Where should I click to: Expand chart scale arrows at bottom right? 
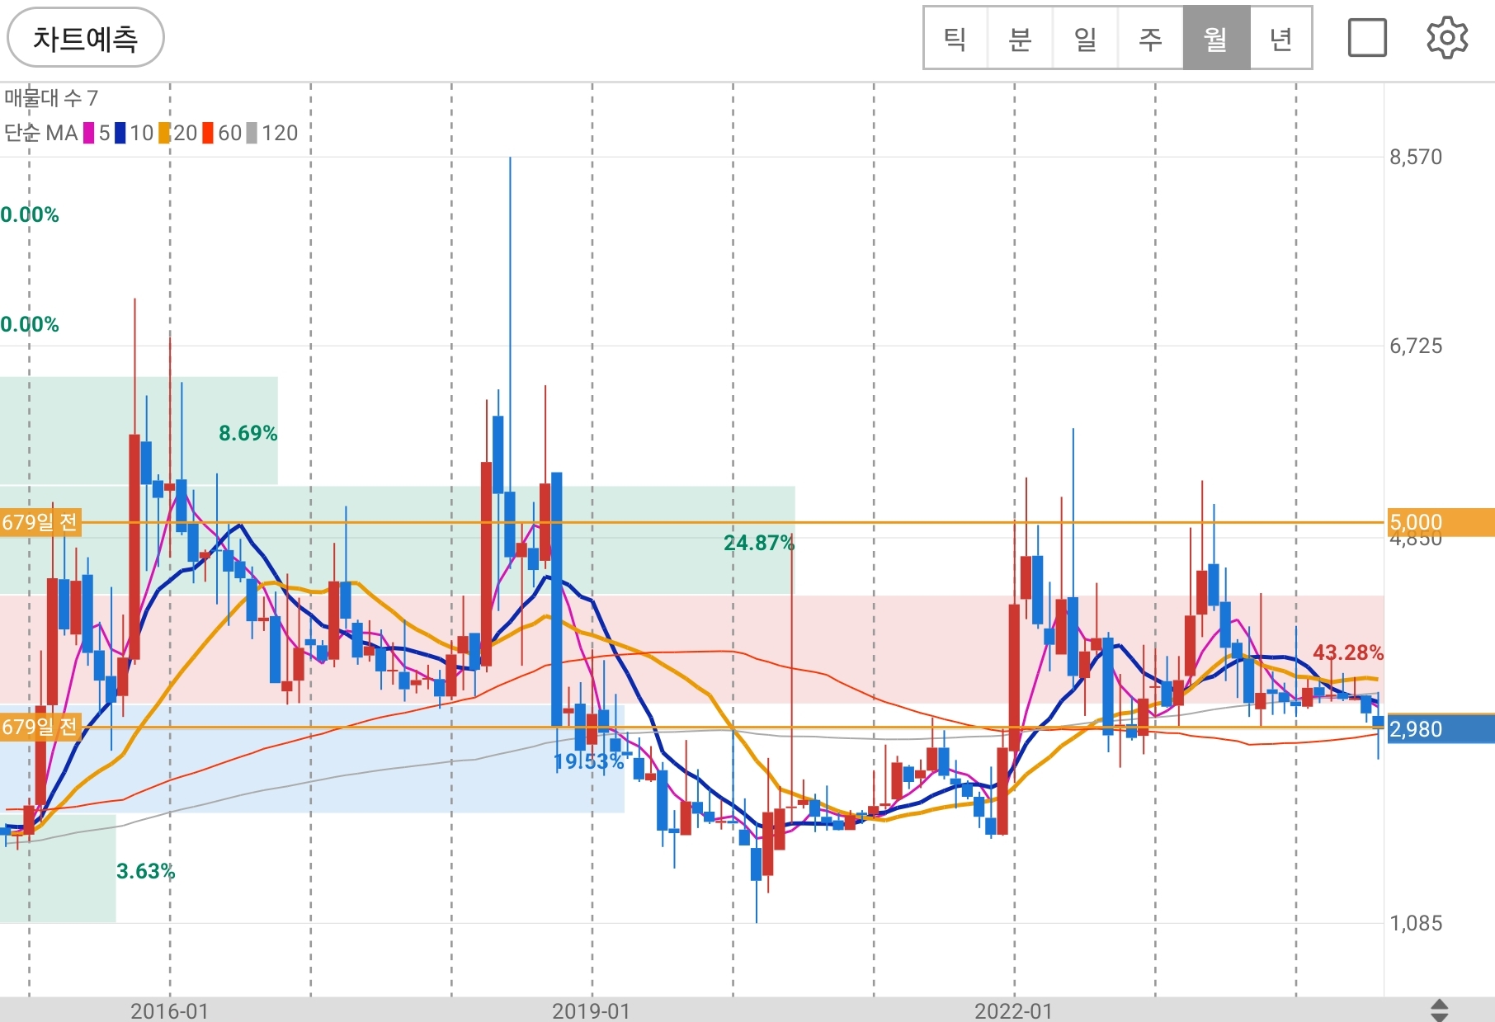[x=1439, y=1010]
